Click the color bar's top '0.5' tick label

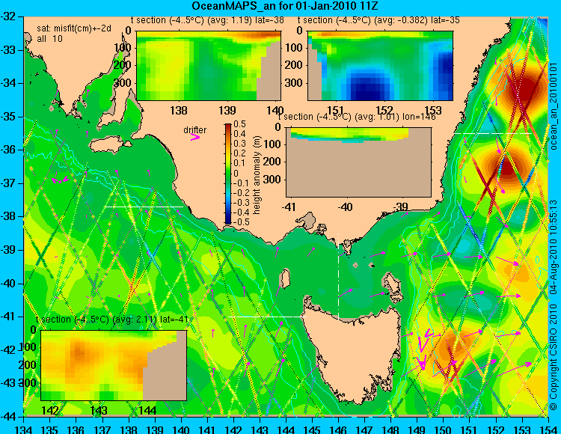[239, 124]
